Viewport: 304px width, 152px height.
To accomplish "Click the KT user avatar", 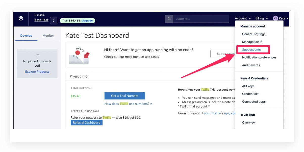I will tap(275, 18).
